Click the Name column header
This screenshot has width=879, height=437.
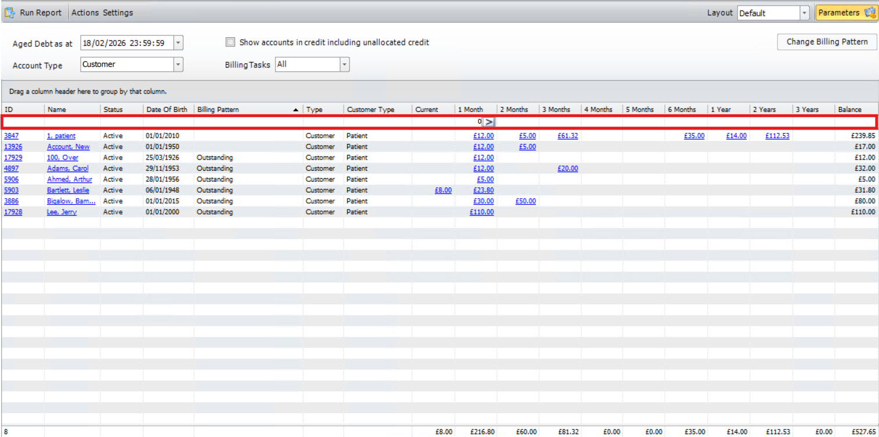57,110
